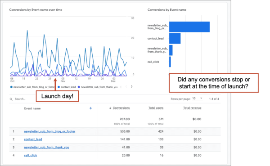Sort table by Total users column

pyautogui.click(x=156, y=108)
